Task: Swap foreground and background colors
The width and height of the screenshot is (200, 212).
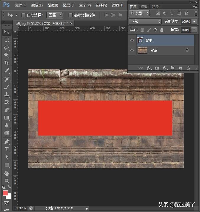Action: (x=9, y=187)
